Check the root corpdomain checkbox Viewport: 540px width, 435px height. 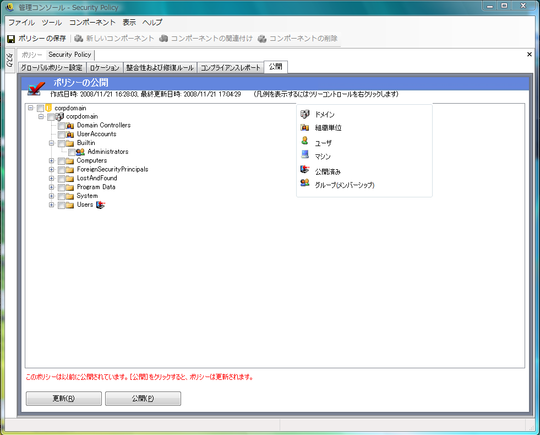40,108
